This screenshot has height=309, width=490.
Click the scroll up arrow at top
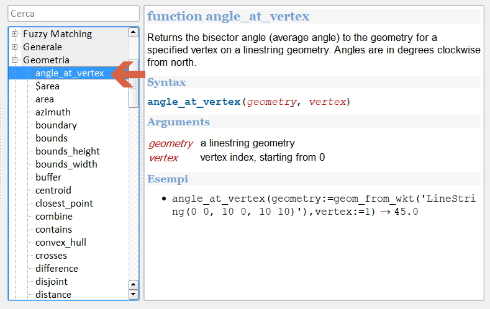click(133, 32)
